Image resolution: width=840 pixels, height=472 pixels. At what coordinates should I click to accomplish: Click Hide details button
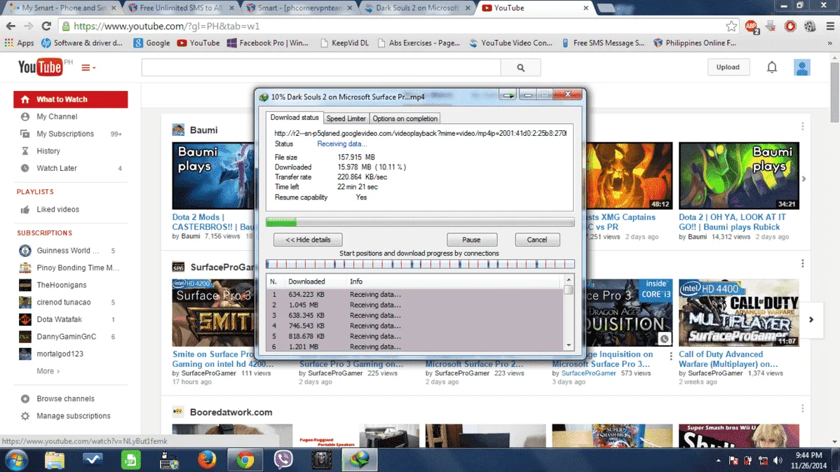coord(308,240)
